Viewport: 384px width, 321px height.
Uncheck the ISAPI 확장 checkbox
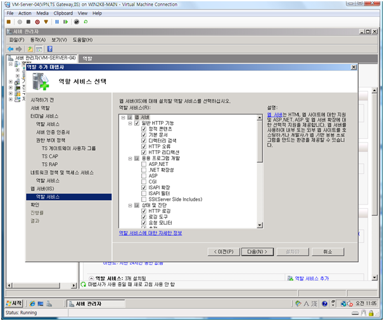pos(144,187)
